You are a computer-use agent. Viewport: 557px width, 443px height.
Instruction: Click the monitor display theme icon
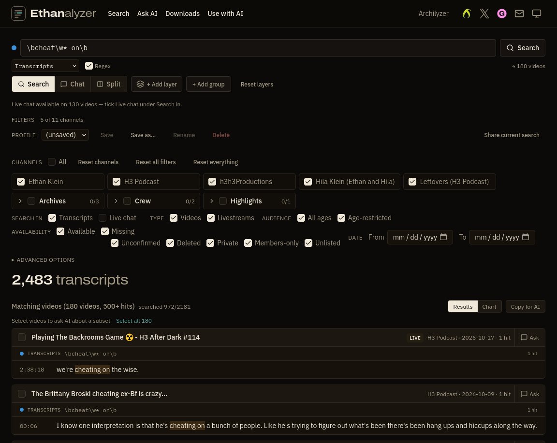[x=536, y=14]
